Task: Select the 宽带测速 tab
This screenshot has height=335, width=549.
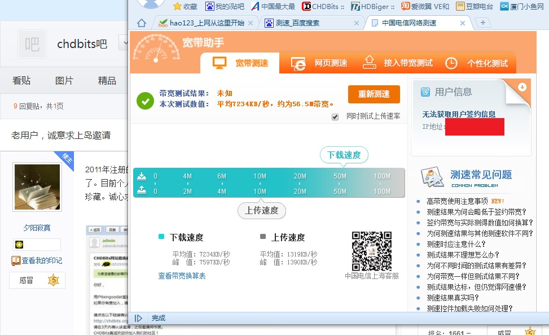Action: (x=240, y=63)
